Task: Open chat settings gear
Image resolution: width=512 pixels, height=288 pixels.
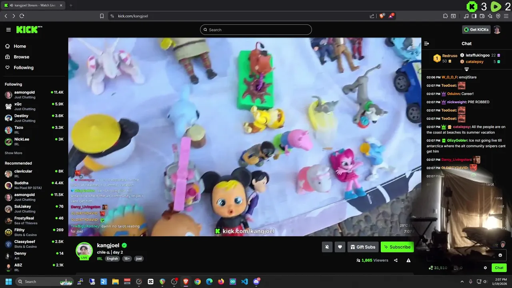Action: pos(485,268)
